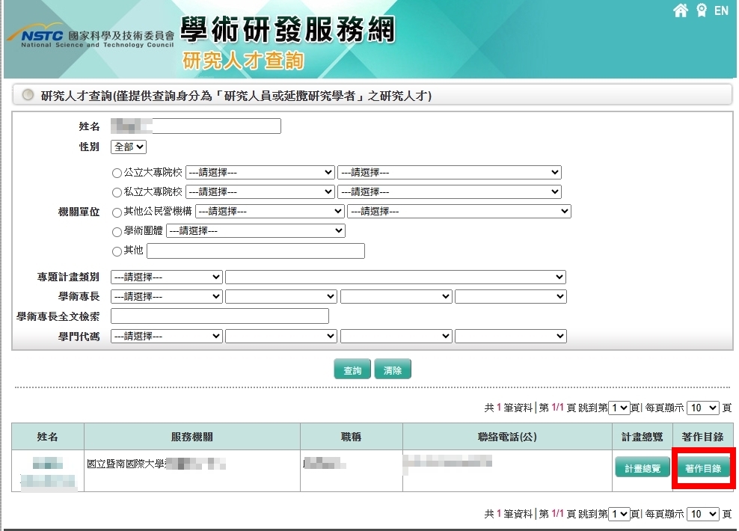The height and width of the screenshot is (531, 739).
Task: Open top 每頁顯示 page size dropdown
Action: pyautogui.click(x=703, y=408)
